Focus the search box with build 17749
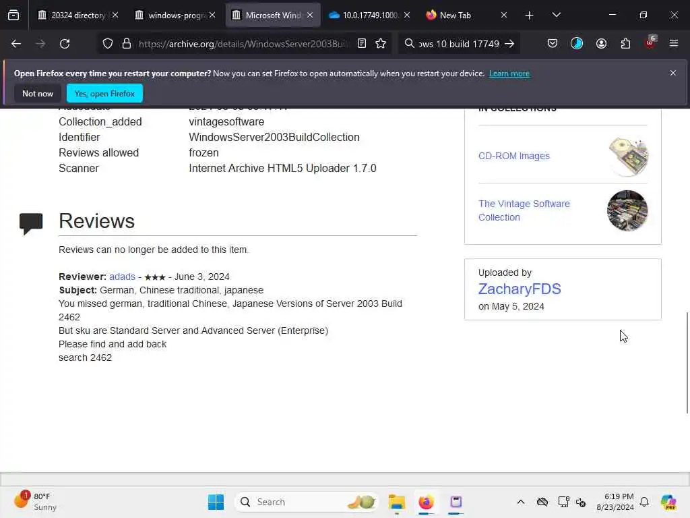 tap(458, 44)
